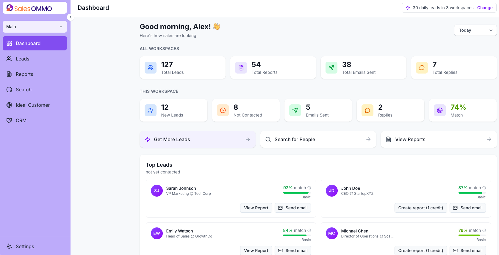Collapse the sidebar with the chevron button
This screenshot has width=499, height=255.
coord(71,17)
